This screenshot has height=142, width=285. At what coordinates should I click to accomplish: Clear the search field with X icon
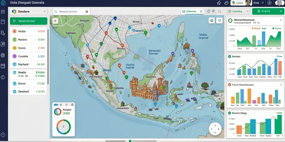[x=87, y=12]
